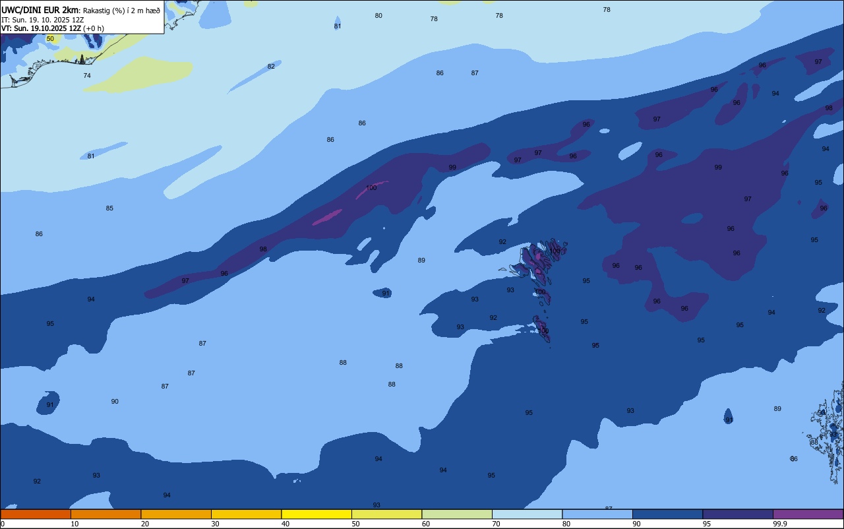Click the 82 humidity value label
This screenshot has width=844, height=529.
pyautogui.click(x=271, y=67)
